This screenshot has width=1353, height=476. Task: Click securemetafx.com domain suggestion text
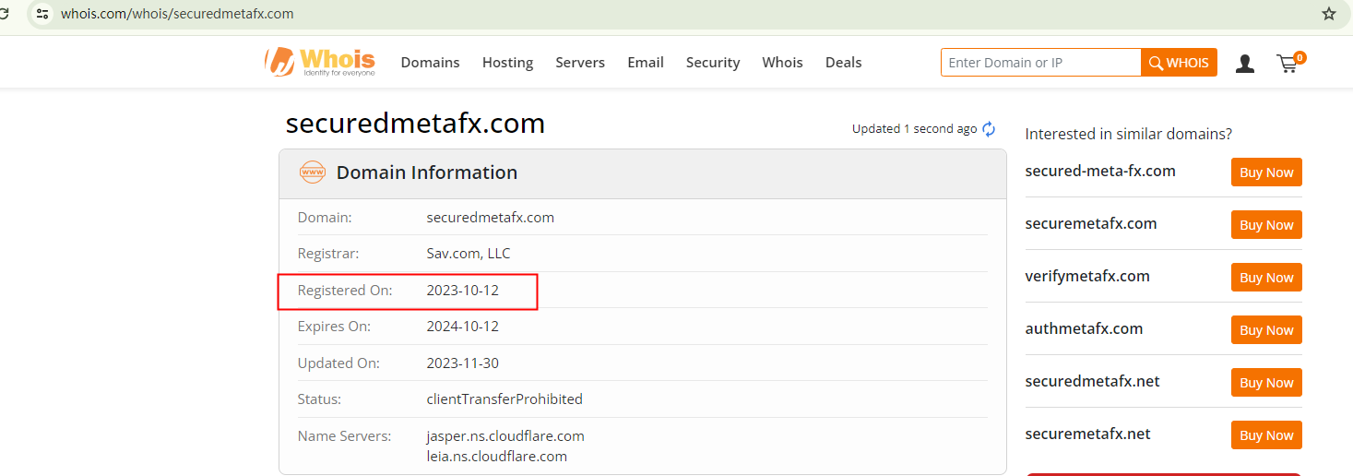point(1090,223)
